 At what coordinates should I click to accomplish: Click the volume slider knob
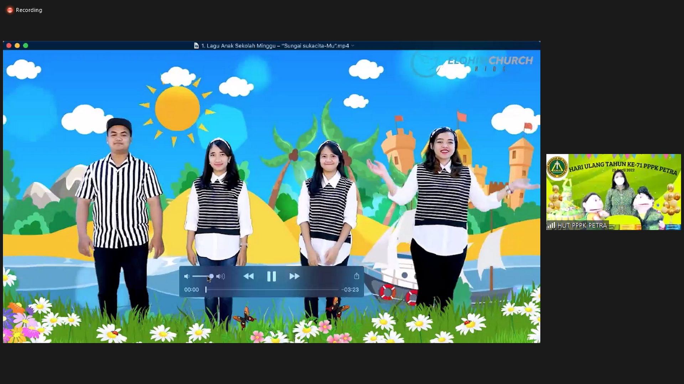coord(211,276)
